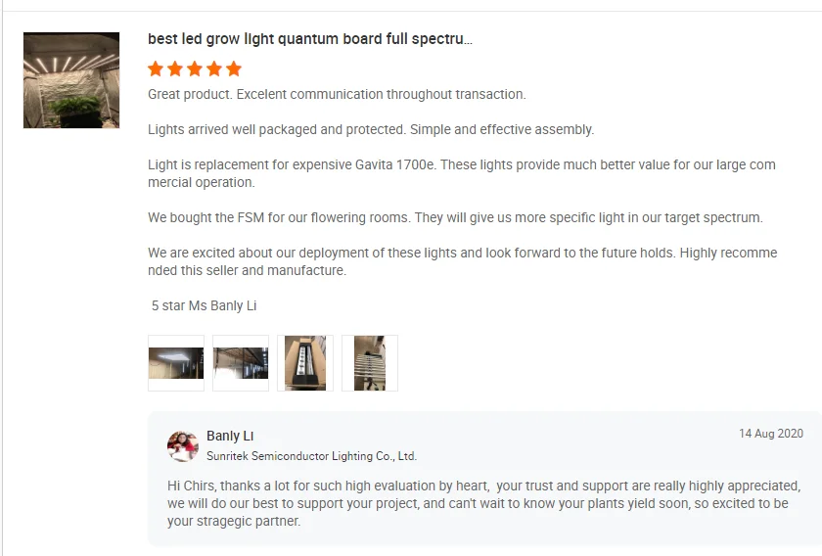Open the 'best led grow light quantum board' title
The image size is (822, 556).
point(309,39)
